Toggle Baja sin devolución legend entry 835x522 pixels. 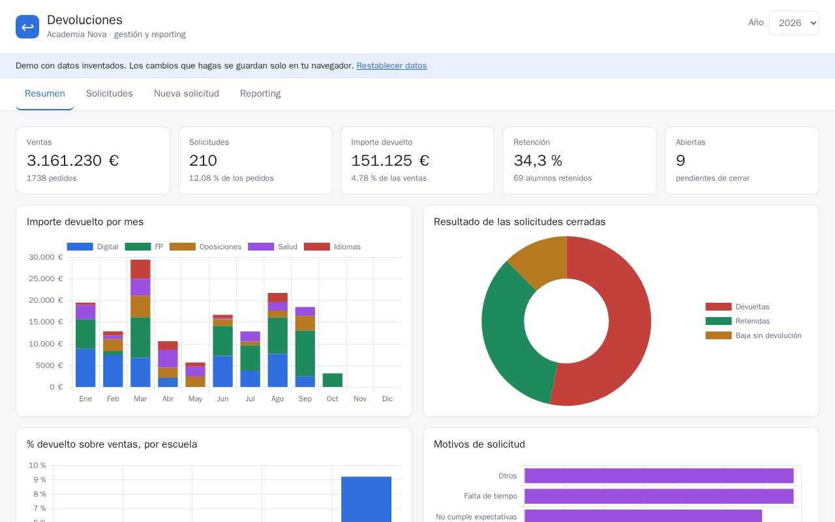(753, 335)
